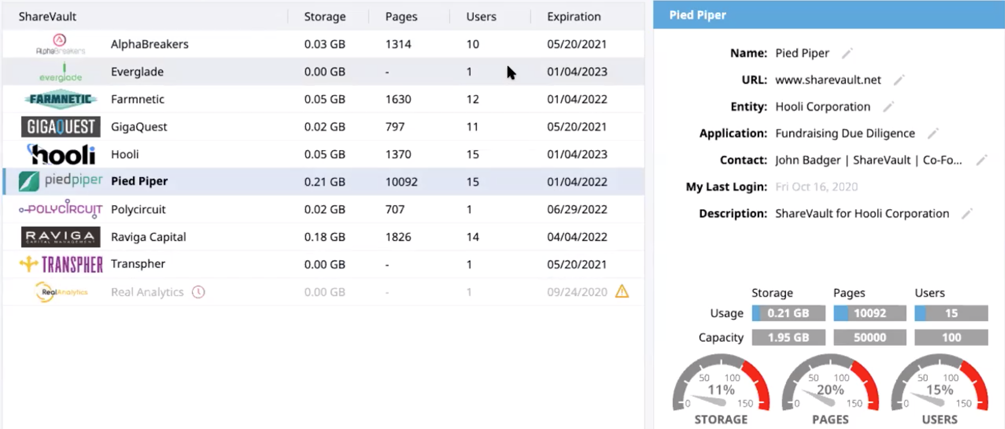1005x429 pixels.
Task: Edit the Name field pencil icon
Action: point(847,53)
